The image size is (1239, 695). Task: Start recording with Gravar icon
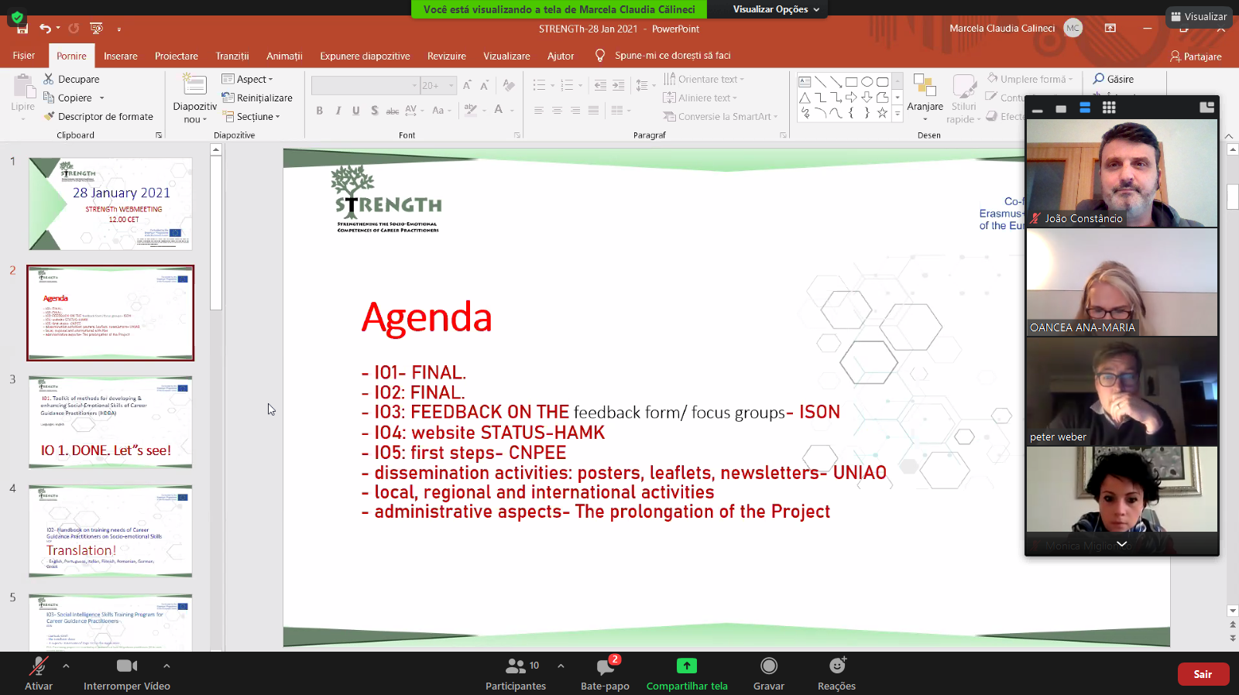[x=768, y=666]
